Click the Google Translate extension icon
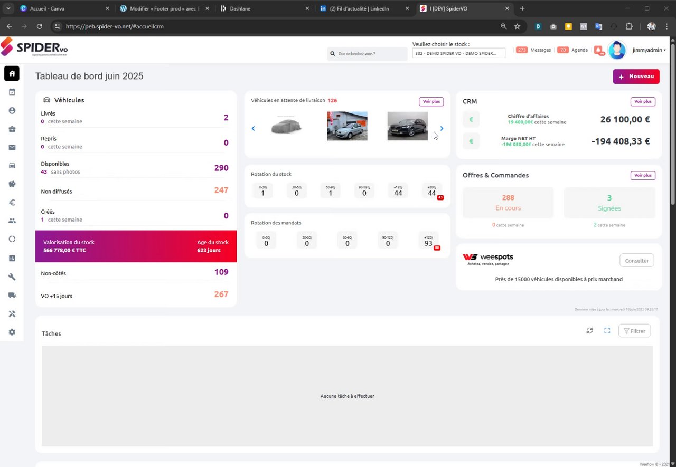The image size is (676, 467). coord(598,26)
